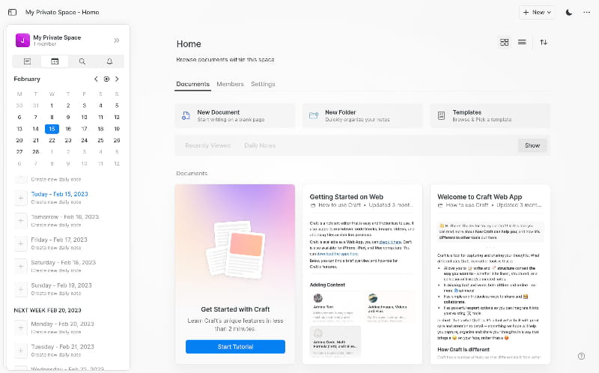This screenshot has height=373, width=599.
Task: Click the Start Tutorial button
Action: click(235, 347)
